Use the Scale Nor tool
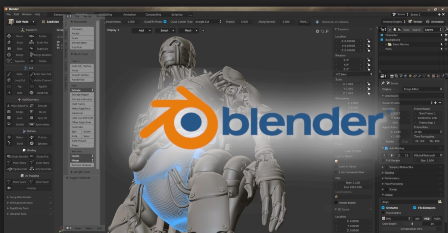 point(40,42)
